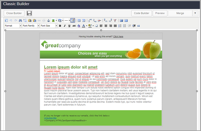Click the insert column before icon

105,21
